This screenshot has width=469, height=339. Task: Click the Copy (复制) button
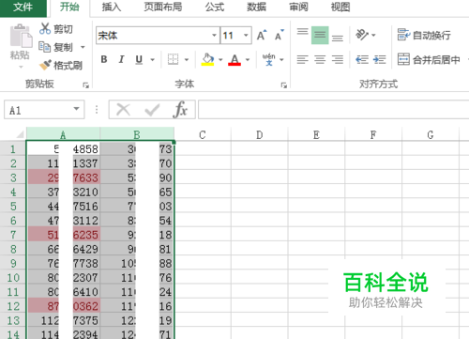pyautogui.click(x=56, y=47)
